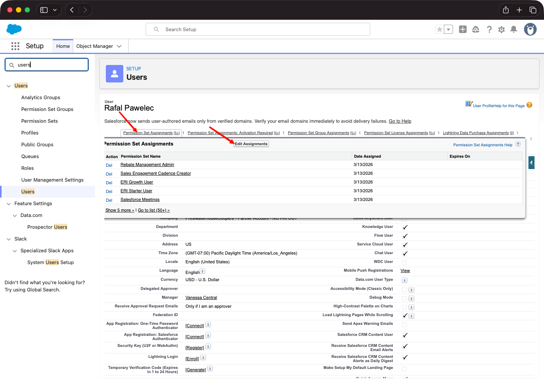The image size is (544, 383).
Task: Click the Edit Assignments button
Action: pyautogui.click(x=251, y=144)
